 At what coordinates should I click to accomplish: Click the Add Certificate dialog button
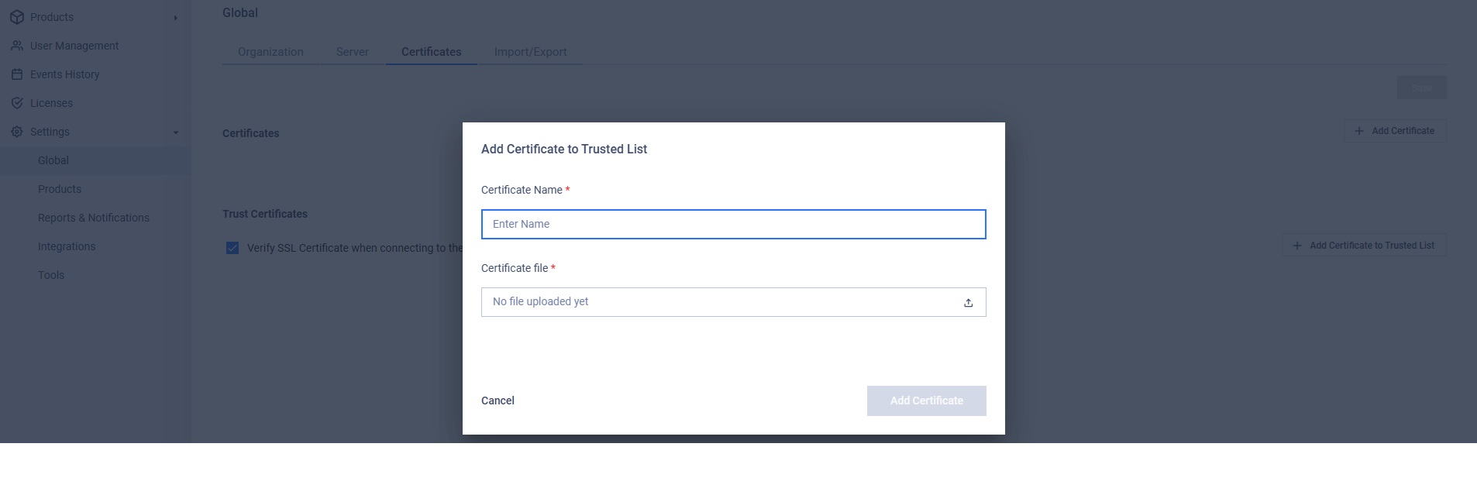coord(927,401)
